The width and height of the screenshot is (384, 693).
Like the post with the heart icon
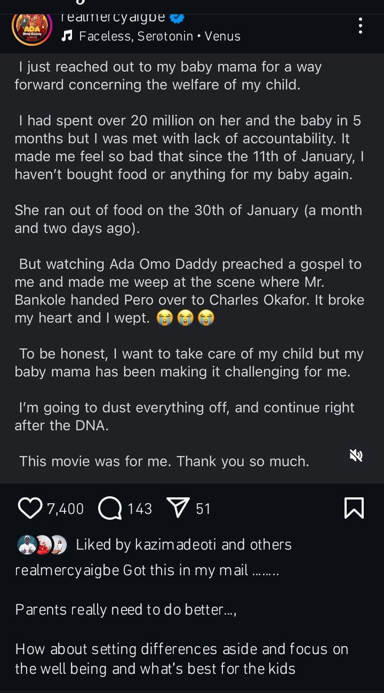coord(30,508)
